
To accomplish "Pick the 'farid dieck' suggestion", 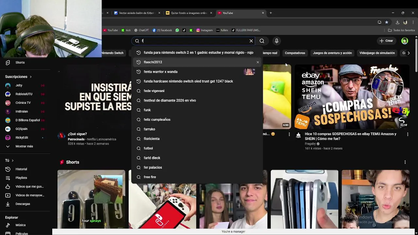I will click(x=197, y=158).
